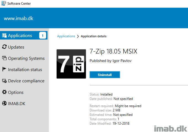Viewport: 188px width, 132px height.
Task: Click the 7-Zip 18.05 MSIX title
Action: point(113,52)
